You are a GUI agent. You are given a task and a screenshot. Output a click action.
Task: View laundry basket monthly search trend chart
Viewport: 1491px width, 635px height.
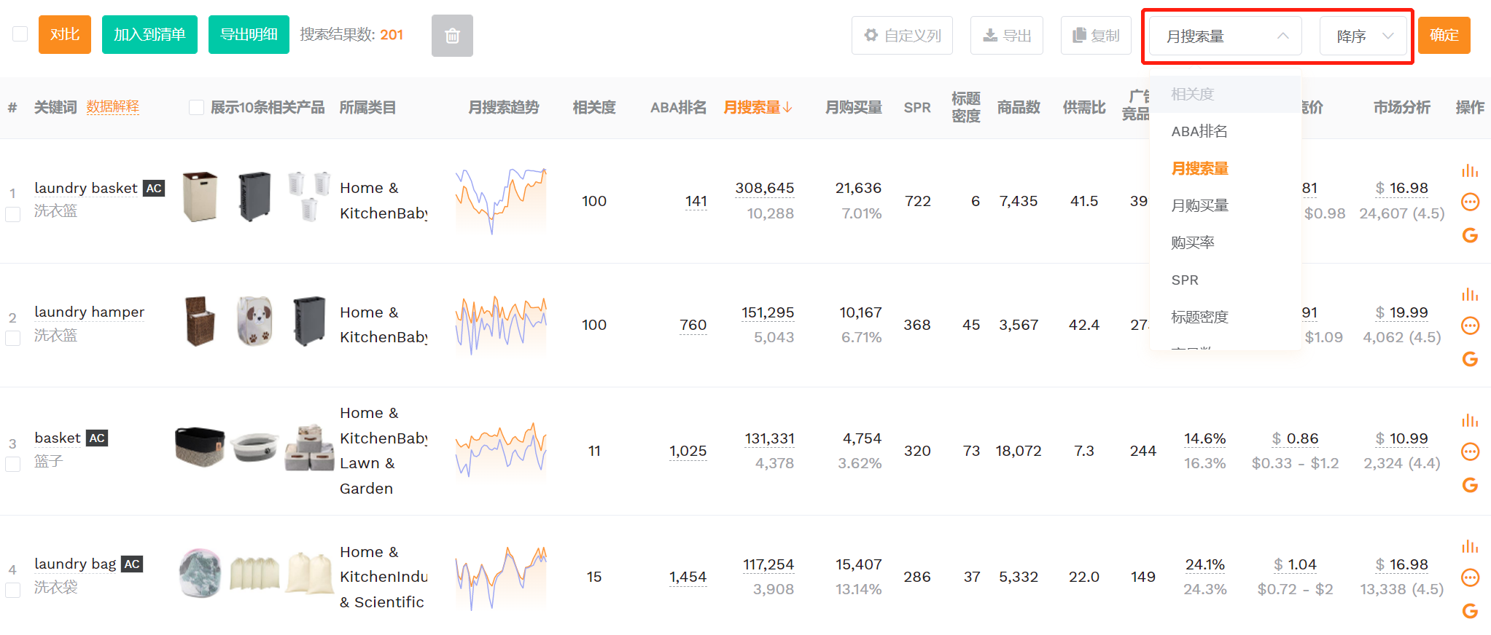[x=501, y=200]
